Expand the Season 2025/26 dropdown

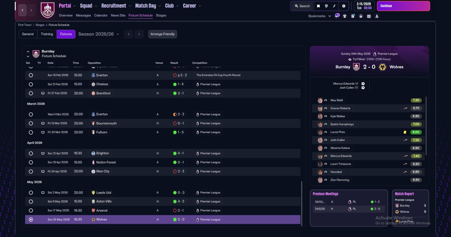(x=99, y=34)
